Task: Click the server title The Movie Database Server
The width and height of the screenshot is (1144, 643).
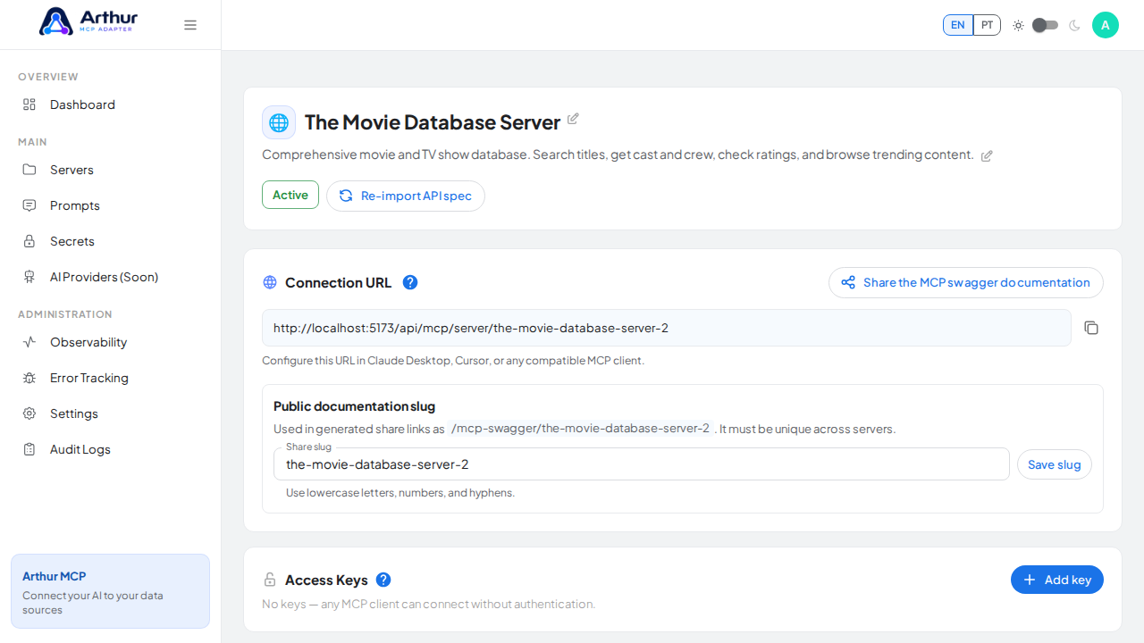Action: 433,122
